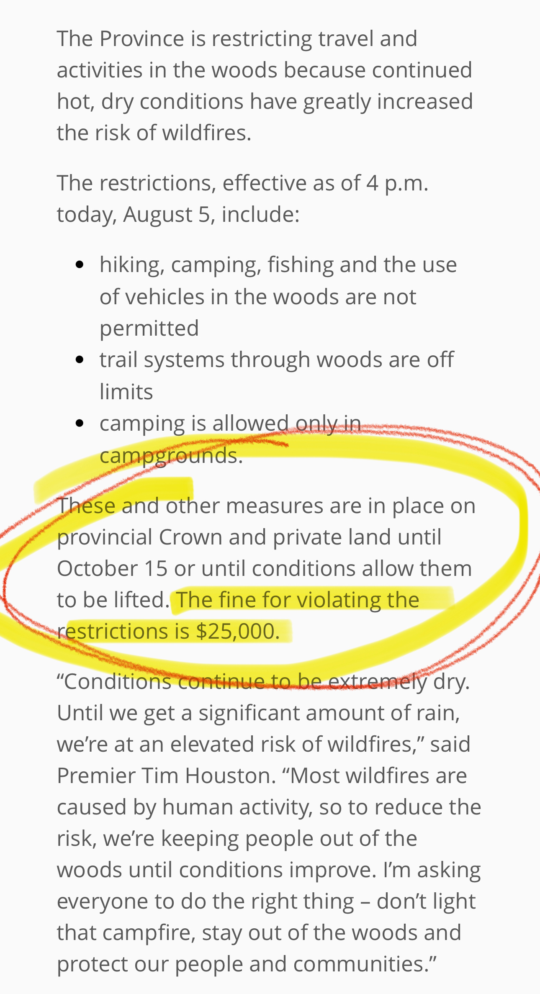The height and width of the screenshot is (994, 540).
Task: Click the bullet before "camping is allowed only"
Action: 80,423
